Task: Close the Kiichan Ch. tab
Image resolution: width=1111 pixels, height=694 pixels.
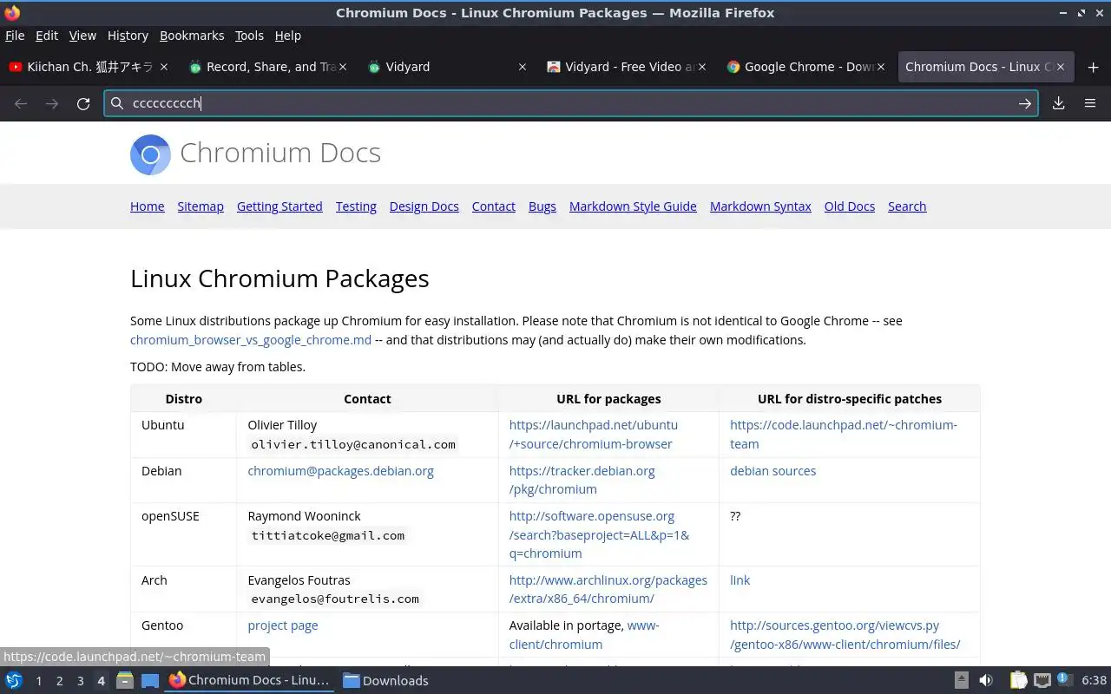Action: click(x=164, y=67)
